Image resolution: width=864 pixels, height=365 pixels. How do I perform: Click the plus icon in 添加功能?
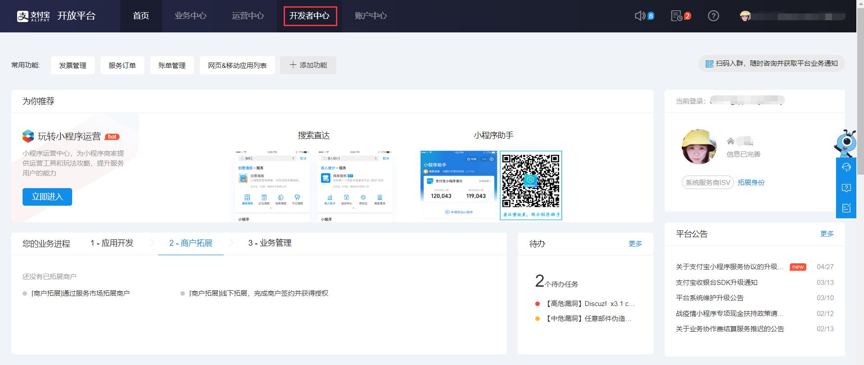293,65
